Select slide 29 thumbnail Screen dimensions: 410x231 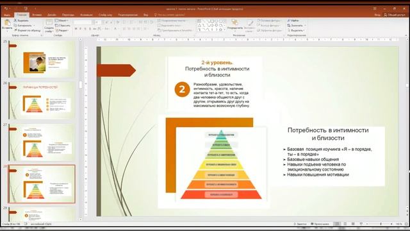click(42, 214)
